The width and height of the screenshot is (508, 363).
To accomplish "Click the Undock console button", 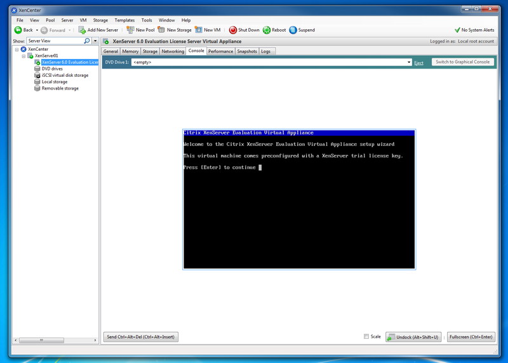I will tap(414, 337).
